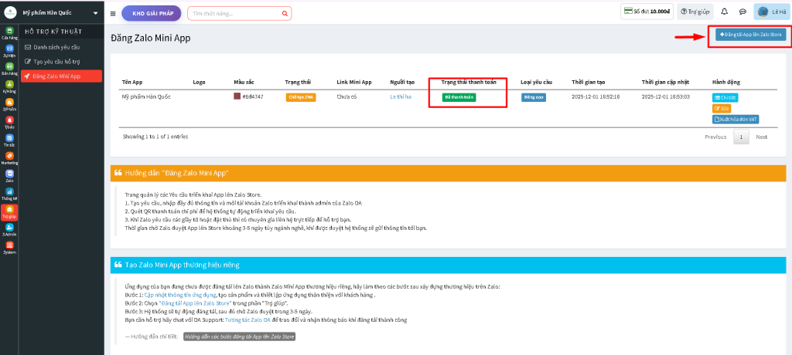The height and width of the screenshot is (355, 792).
Task: Click the Chờ tạo ZMA status badge
Action: pyautogui.click(x=301, y=98)
